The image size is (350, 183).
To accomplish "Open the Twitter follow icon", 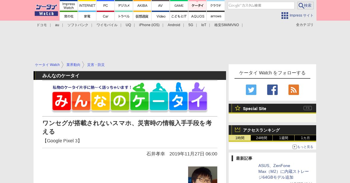I will [x=251, y=90].
